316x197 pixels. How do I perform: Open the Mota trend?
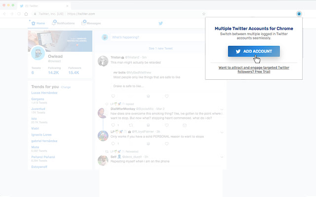coord(35,147)
